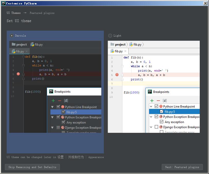Click the green add breakpoint plus in Light preview
The width and height of the screenshot is (209, 174).
(x=152, y=101)
